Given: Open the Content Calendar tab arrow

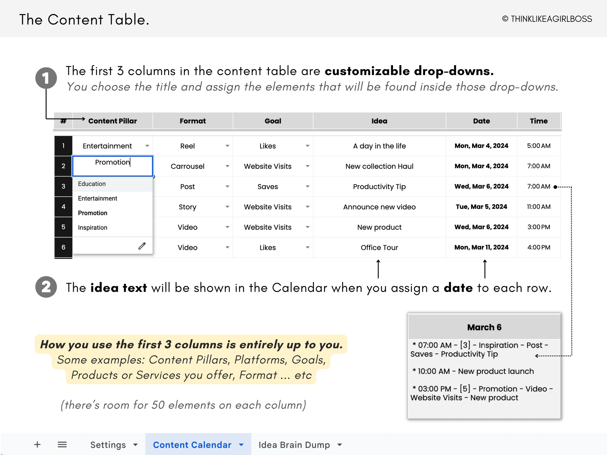Looking at the screenshot, I should tap(241, 445).
